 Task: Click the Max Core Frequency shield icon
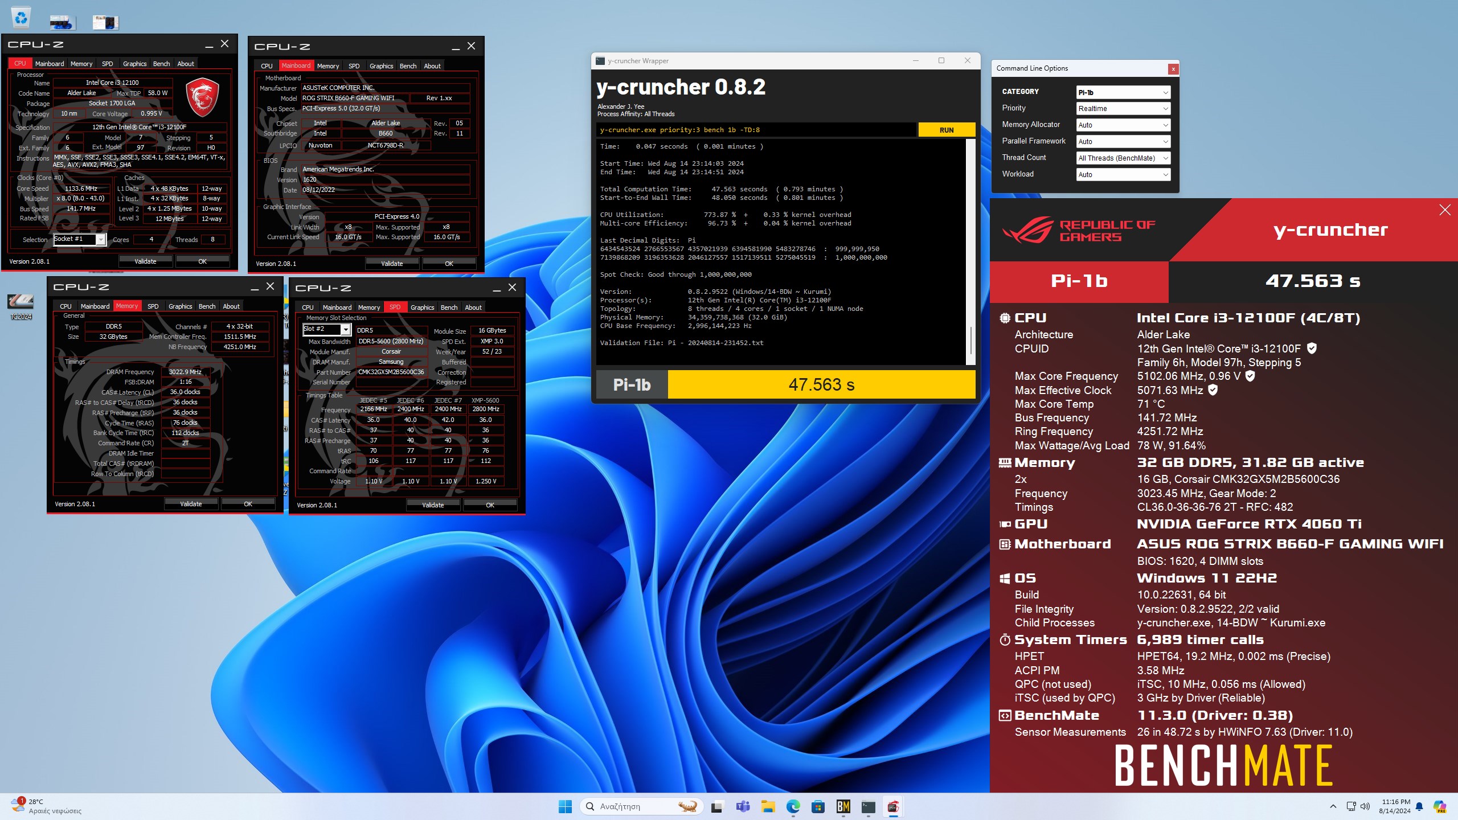[1250, 376]
